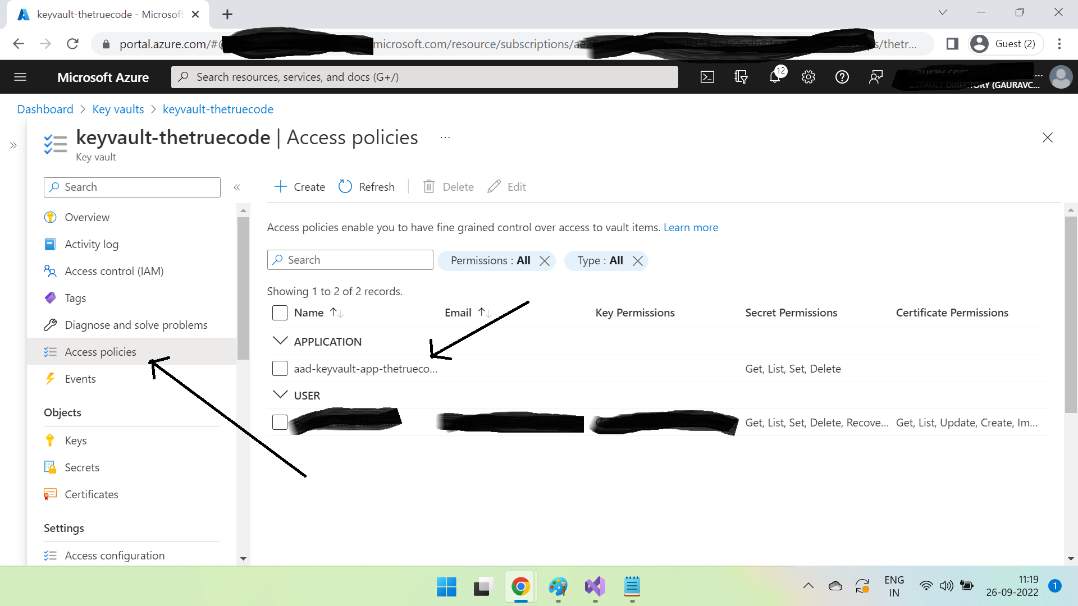1078x606 pixels.
Task: Open the Type : All filter
Action: point(600,260)
